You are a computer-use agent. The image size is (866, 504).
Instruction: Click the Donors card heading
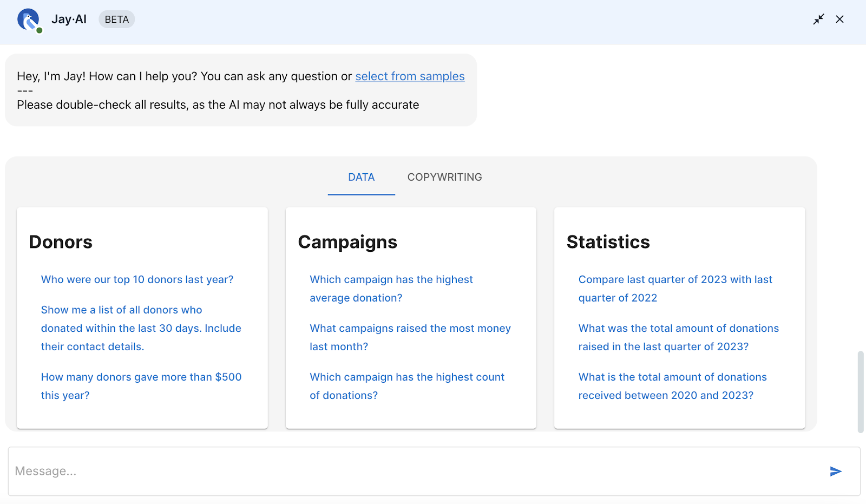61,242
